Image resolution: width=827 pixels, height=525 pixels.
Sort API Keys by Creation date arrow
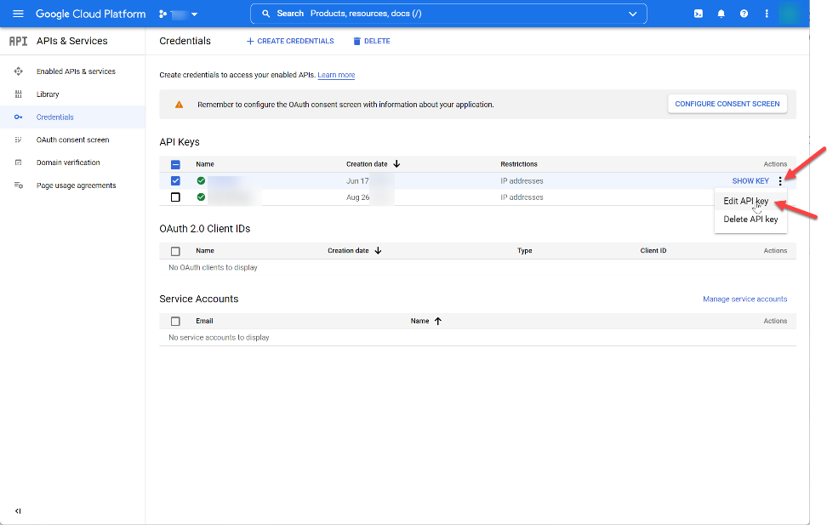[396, 164]
